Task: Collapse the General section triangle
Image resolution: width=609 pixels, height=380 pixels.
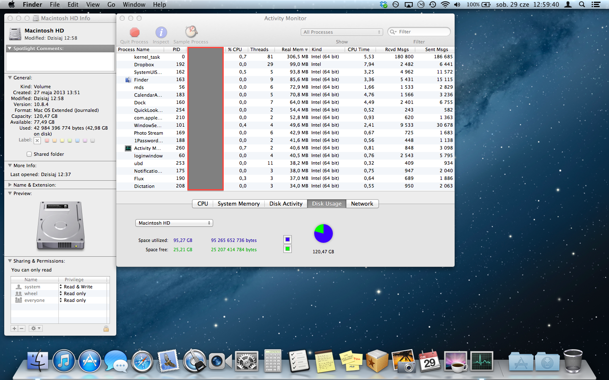Action: [x=10, y=78]
